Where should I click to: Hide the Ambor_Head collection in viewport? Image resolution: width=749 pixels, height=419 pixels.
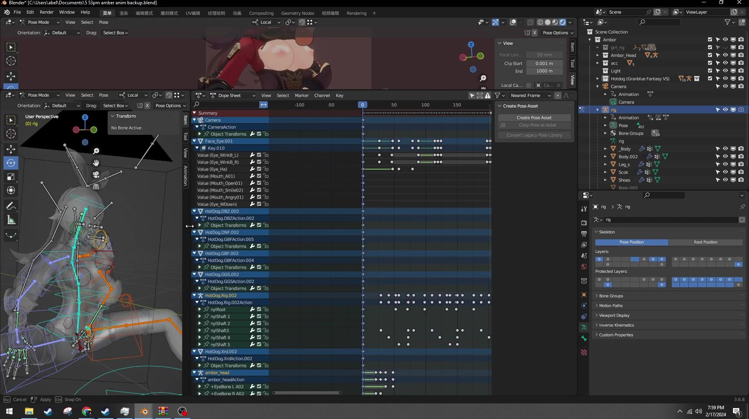725,55
